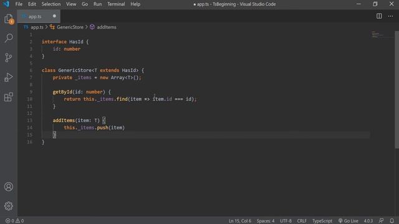Select language mode TypeScript in status bar
The width and height of the screenshot is (399, 224).
(322, 221)
